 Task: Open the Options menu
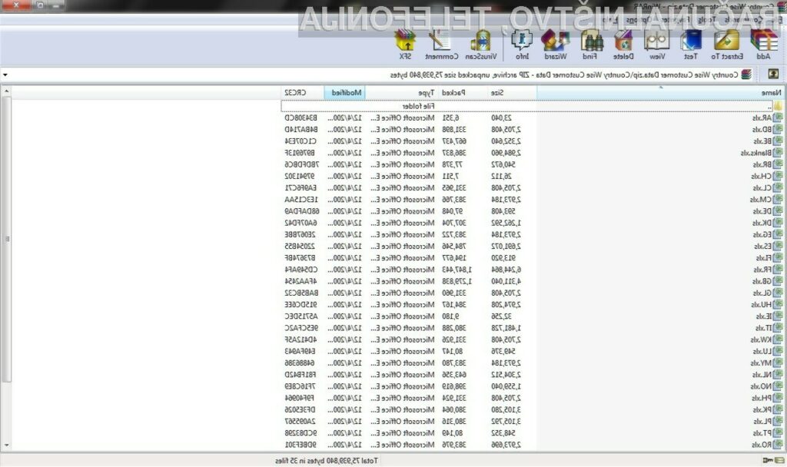639,19
